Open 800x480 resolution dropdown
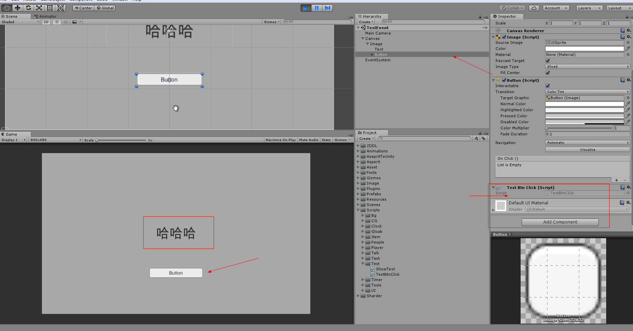The image size is (633, 331). coord(55,140)
